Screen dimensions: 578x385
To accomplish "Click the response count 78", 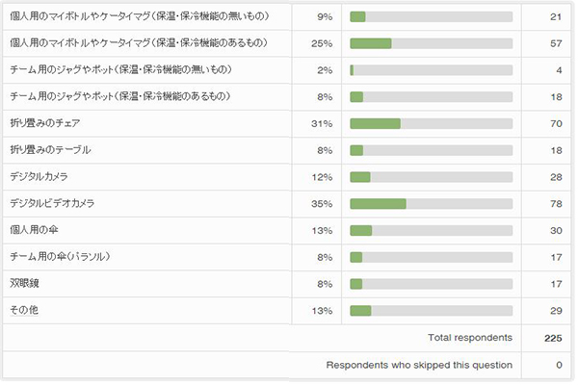I will [554, 204].
